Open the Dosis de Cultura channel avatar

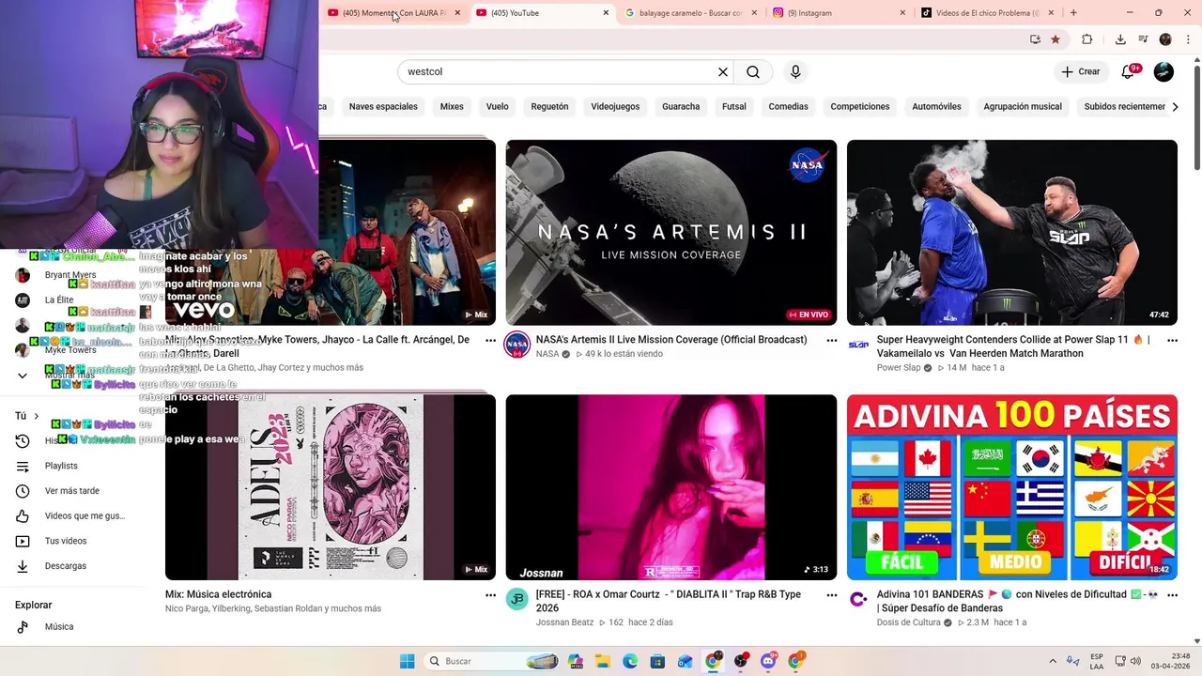[x=858, y=599]
